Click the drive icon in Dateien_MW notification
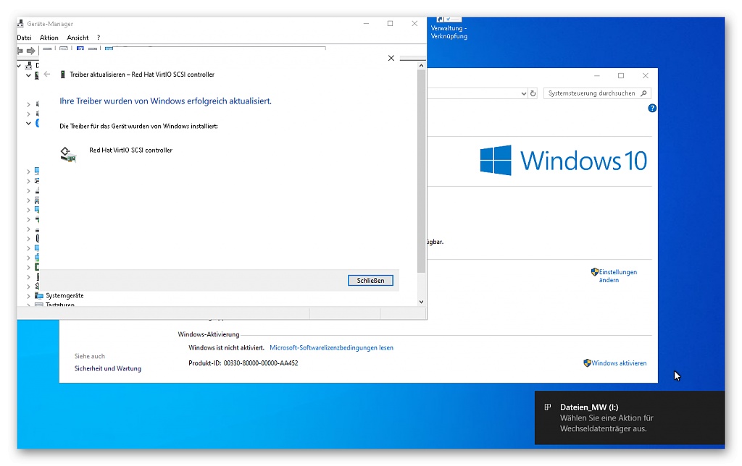The height and width of the screenshot is (466, 742). [x=548, y=407]
